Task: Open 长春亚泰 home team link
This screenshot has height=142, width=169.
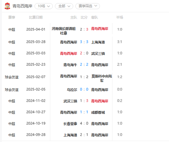Action: click(x=70, y=124)
